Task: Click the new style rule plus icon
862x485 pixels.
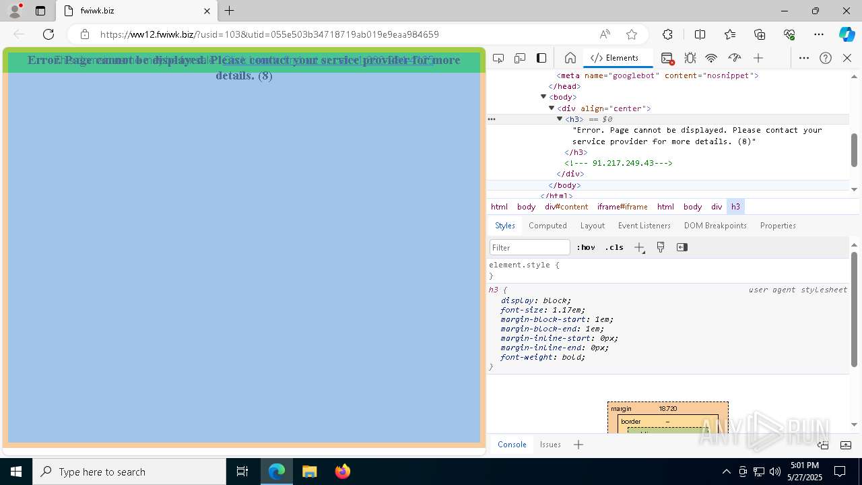Action: [x=639, y=247]
